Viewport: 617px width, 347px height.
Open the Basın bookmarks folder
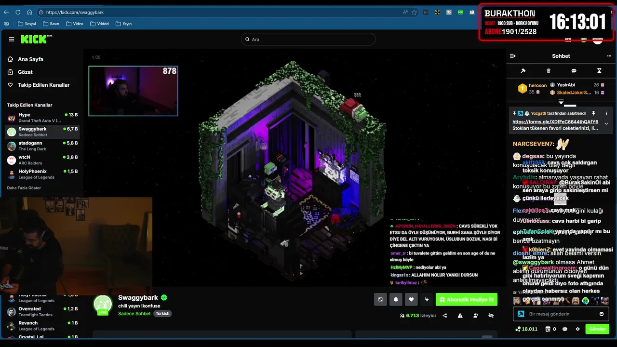coord(51,24)
